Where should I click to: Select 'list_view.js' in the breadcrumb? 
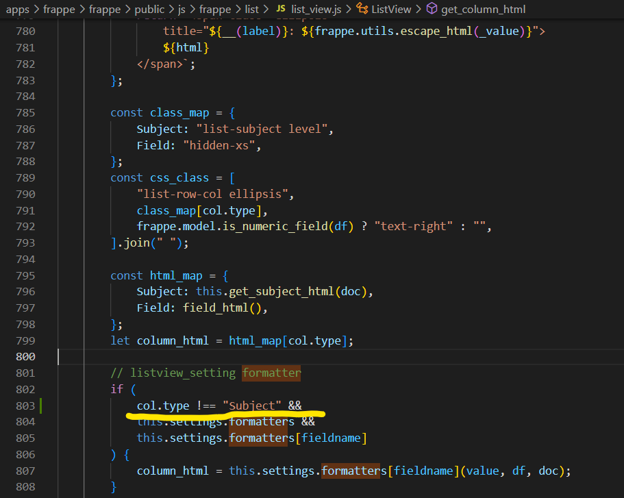point(316,9)
